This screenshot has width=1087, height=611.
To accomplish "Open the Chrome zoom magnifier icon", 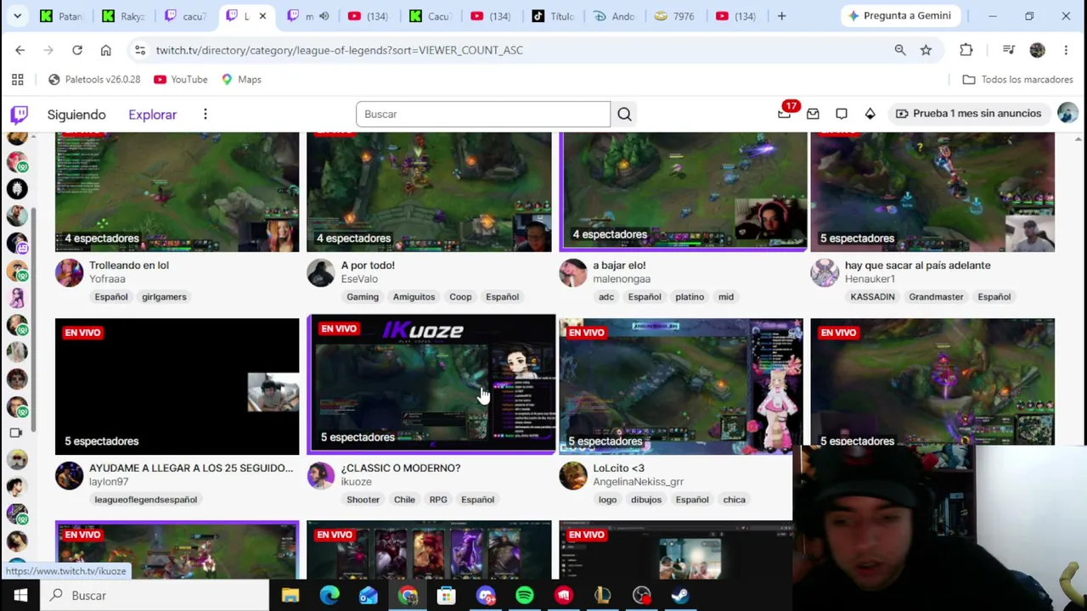I will pyautogui.click(x=900, y=50).
